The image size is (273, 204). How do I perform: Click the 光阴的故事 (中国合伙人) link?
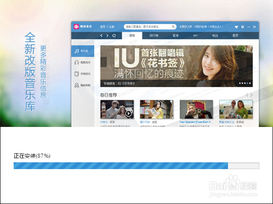click(x=209, y=27)
